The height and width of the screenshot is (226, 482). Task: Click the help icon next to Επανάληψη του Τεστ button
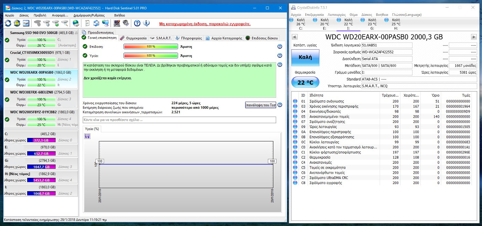pyautogui.click(x=280, y=105)
